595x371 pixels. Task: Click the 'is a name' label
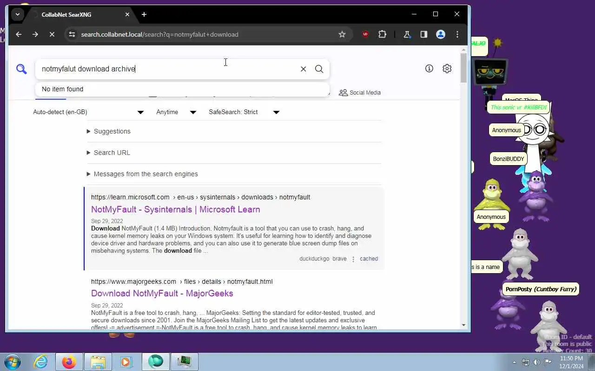pos(486,267)
